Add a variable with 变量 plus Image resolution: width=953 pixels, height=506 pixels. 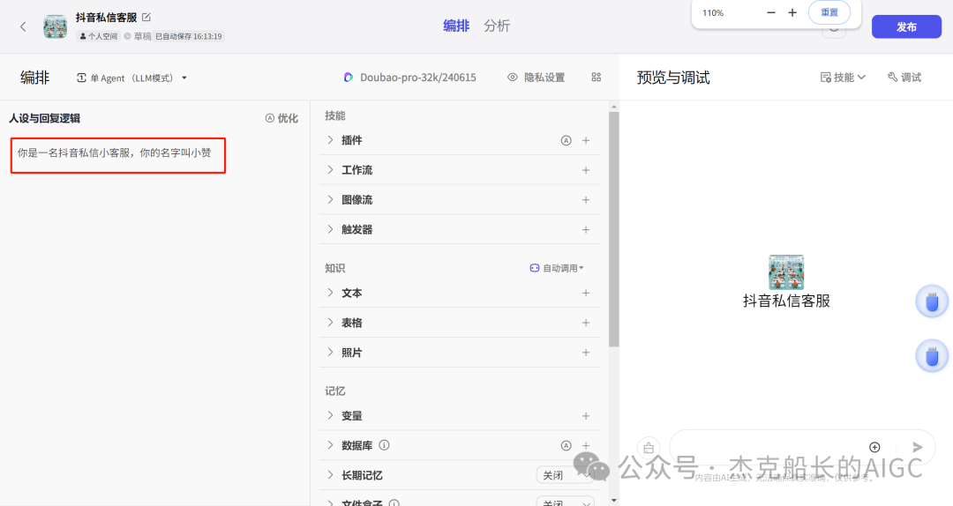tap(586, 415)
